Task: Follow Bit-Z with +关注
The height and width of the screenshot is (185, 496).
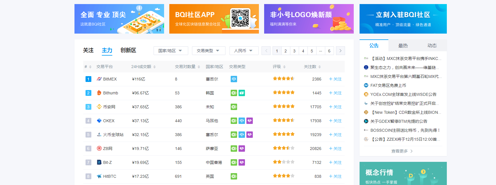Action: [335, 162]
